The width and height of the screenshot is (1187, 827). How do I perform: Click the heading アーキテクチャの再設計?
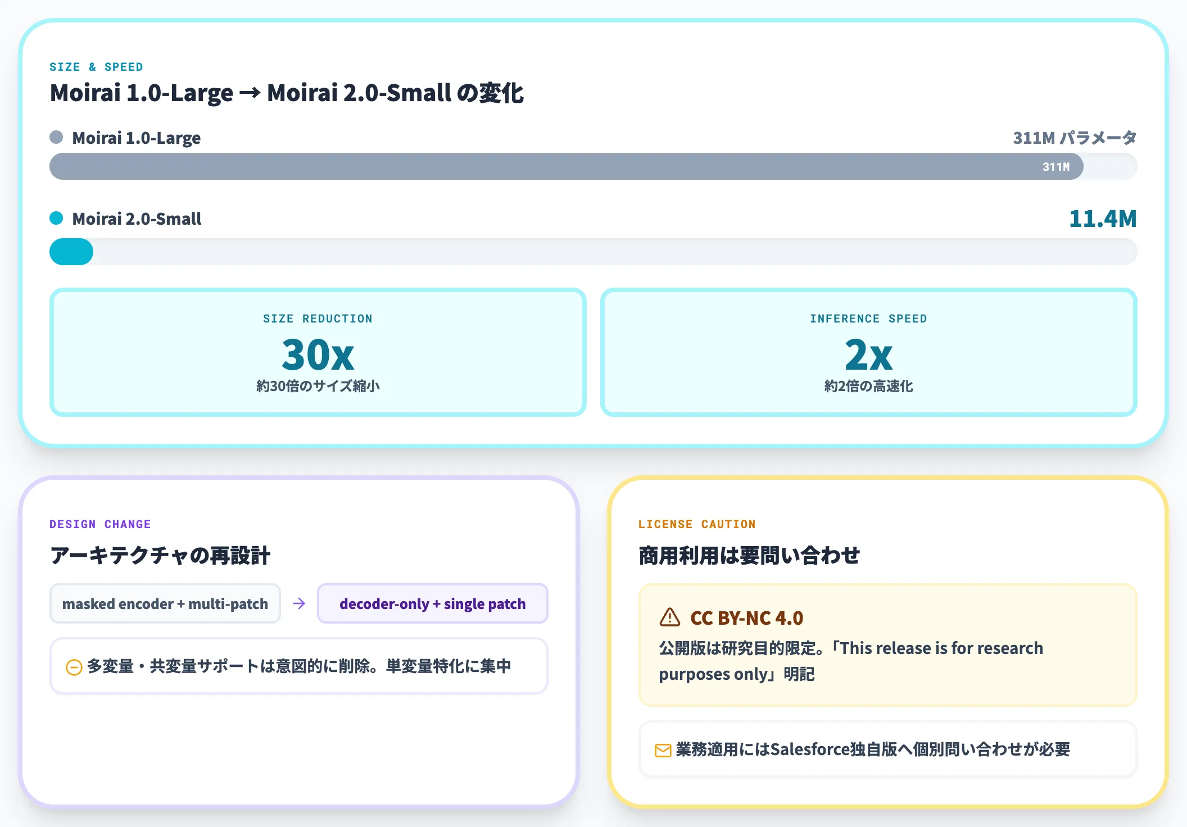click(160, 556)
